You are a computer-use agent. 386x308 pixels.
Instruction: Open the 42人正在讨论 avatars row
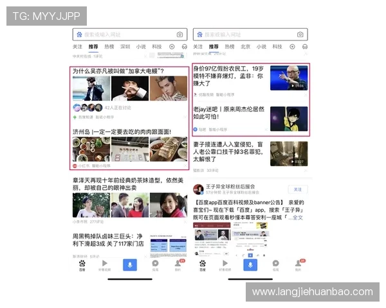(x=88, y=108)
